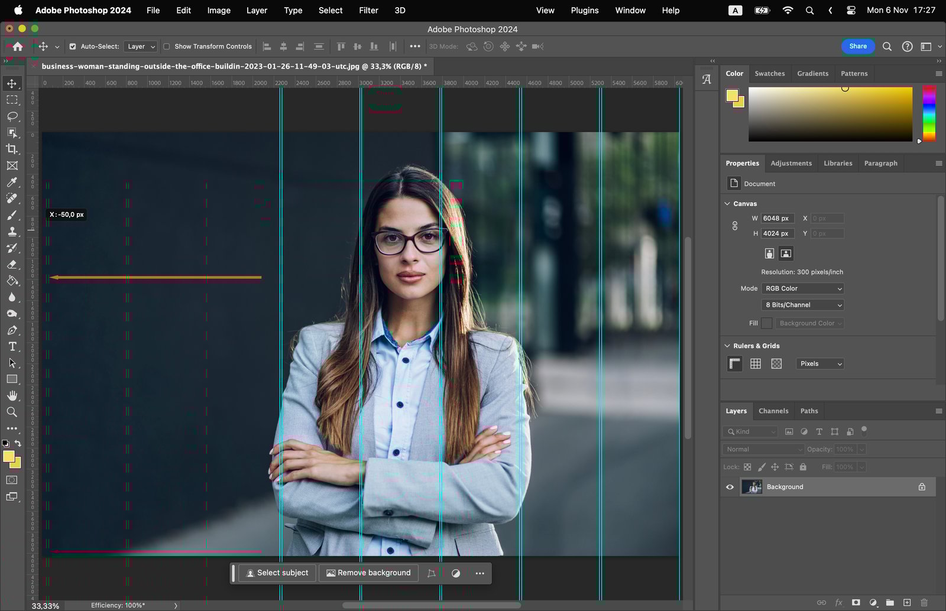Click the Select subject button
Image resolution: width=946 pixels, height=611 pixels.
click(277, 573)
